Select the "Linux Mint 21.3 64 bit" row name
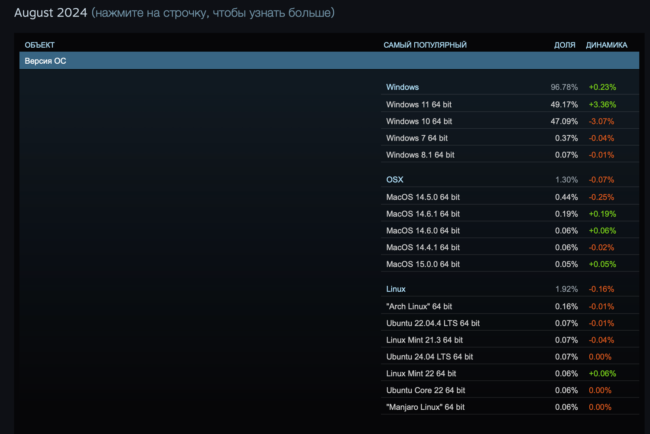This screenshot has height=434, width=650. 425,340
